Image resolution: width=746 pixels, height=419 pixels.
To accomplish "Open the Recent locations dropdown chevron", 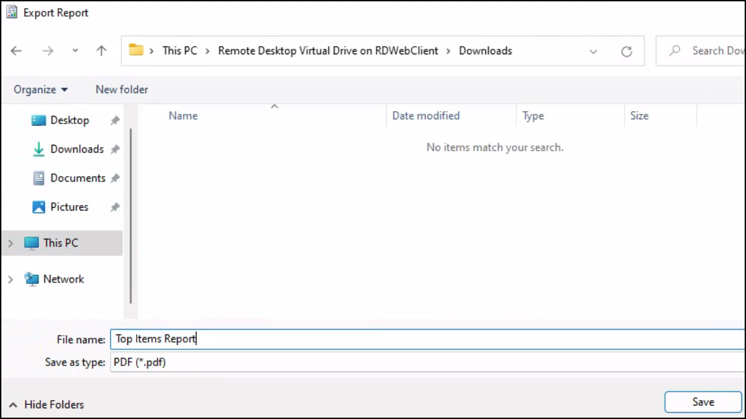I will [75, 51].
